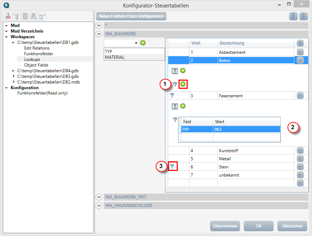Select Object Fields under DB1.gdb

pos(36,65)
